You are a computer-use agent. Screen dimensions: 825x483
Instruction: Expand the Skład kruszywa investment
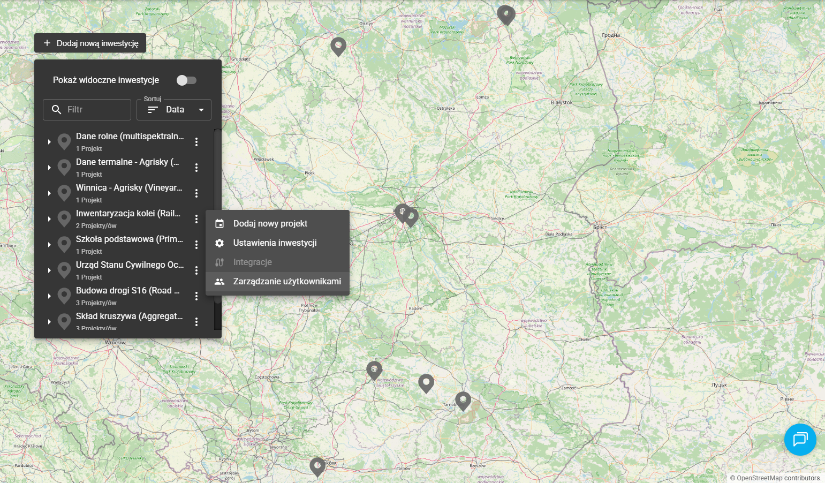click(49, 322)
